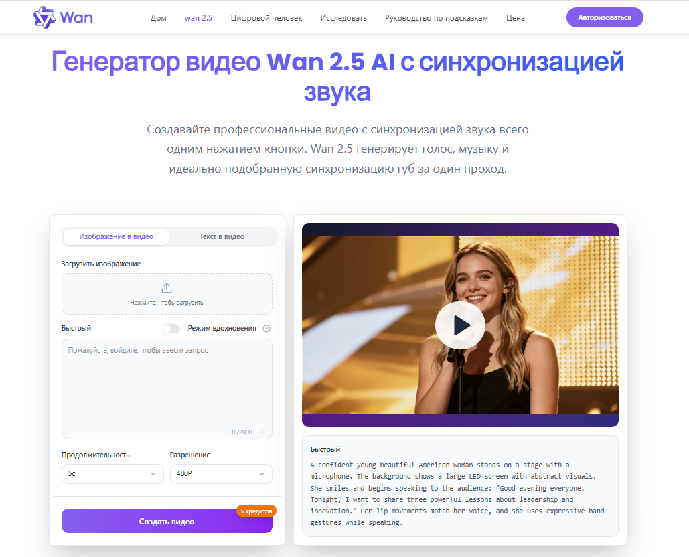Go to Цифровой человек page

click(266, 18)
